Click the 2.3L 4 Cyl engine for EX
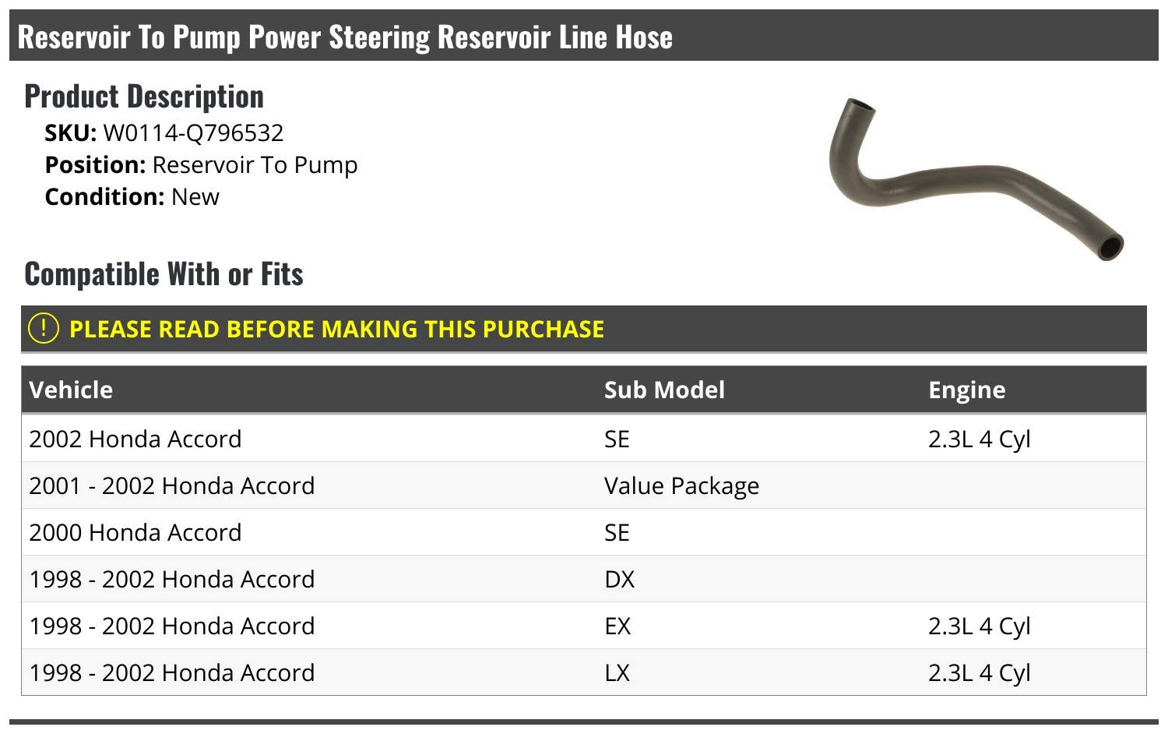 [x=979, y=626]
